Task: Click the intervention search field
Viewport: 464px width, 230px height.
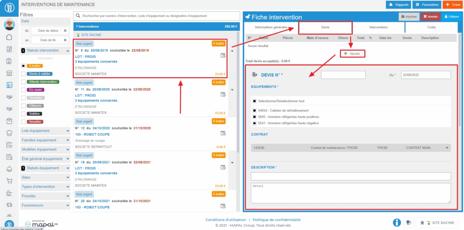Action: click(156, 16)
